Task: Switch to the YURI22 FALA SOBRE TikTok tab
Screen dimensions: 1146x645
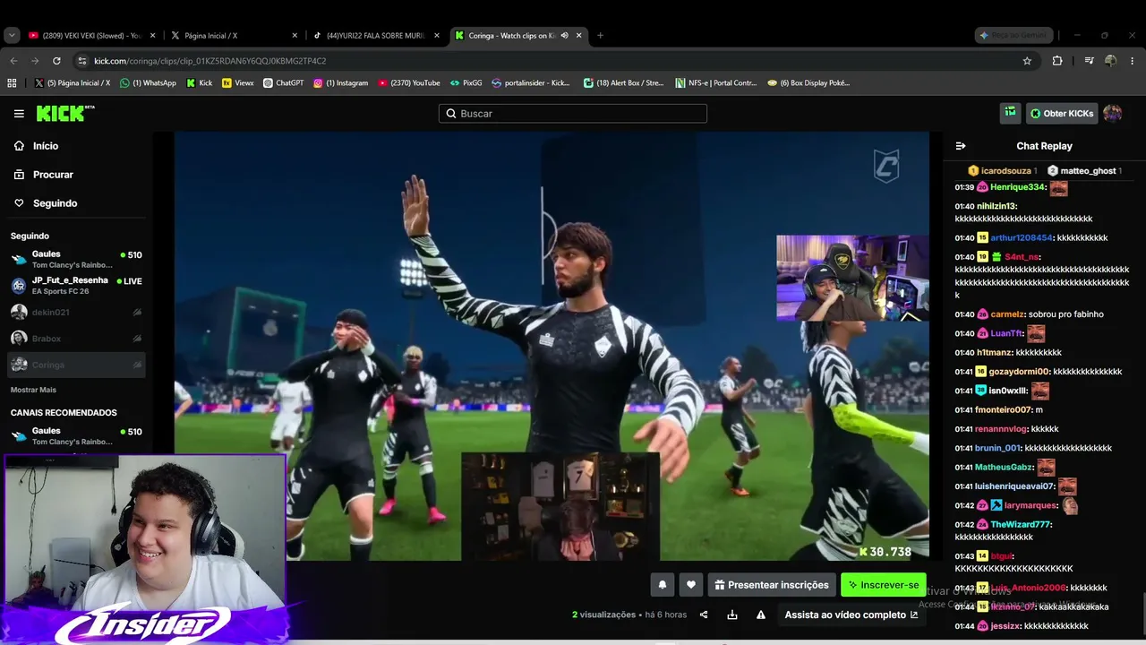Action: [x=376, y=36]
